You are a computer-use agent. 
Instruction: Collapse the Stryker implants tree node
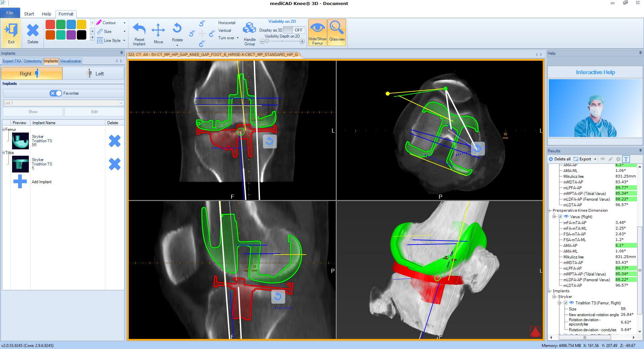tap(553, 297)
